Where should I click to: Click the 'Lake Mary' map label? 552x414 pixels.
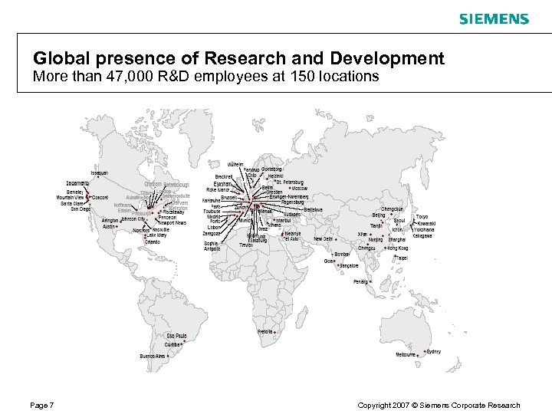point(156,235)
